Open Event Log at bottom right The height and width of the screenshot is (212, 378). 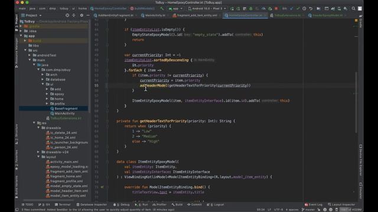314,204
